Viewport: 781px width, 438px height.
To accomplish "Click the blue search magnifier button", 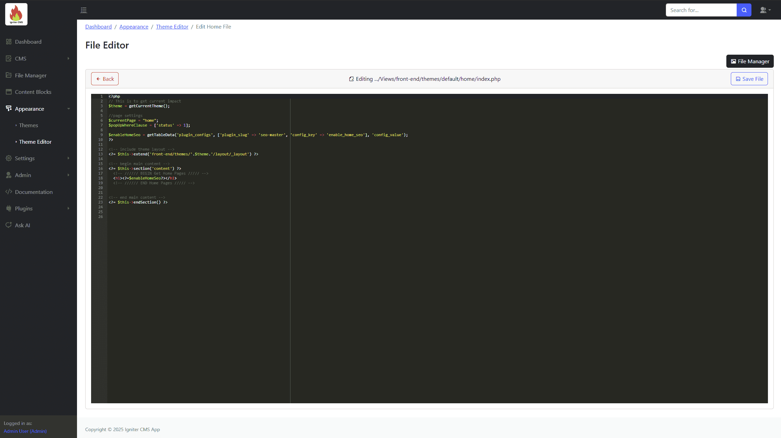I will pos(744,10).
